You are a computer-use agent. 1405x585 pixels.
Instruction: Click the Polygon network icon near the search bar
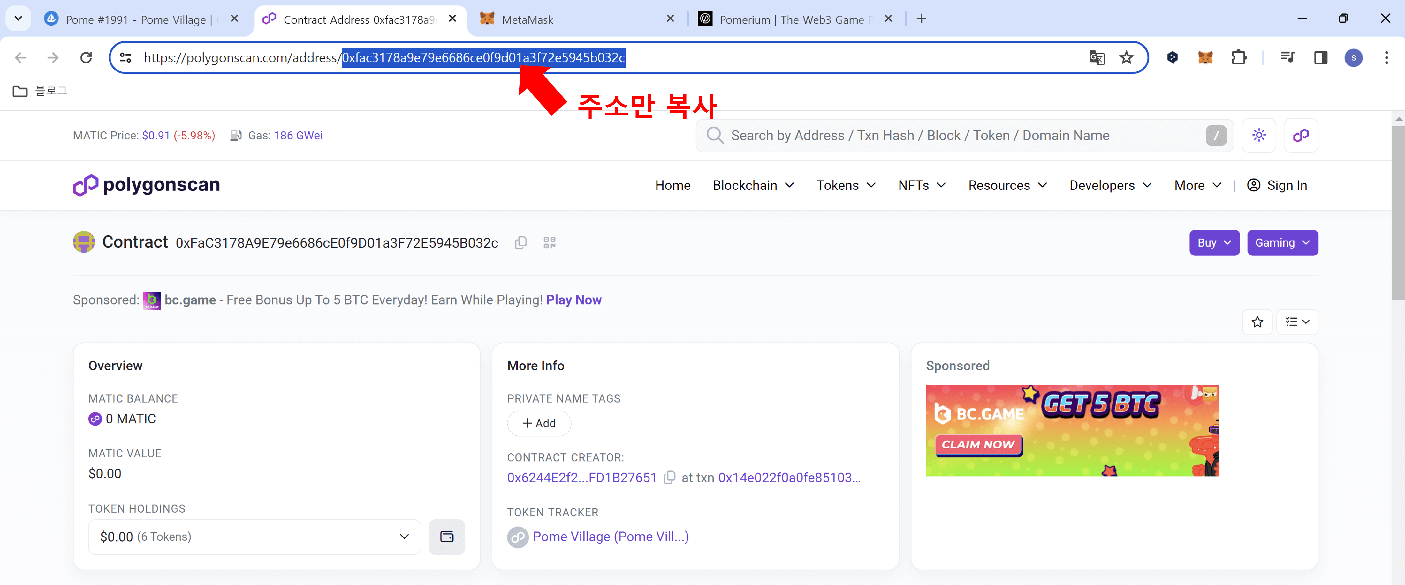[1301, 135]
